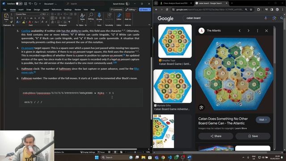
Task: Toggle the AutoSave switch in Word
Action: coord(19,4)
